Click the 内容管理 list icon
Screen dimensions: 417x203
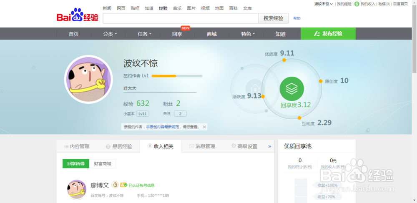tap(66, 146)
